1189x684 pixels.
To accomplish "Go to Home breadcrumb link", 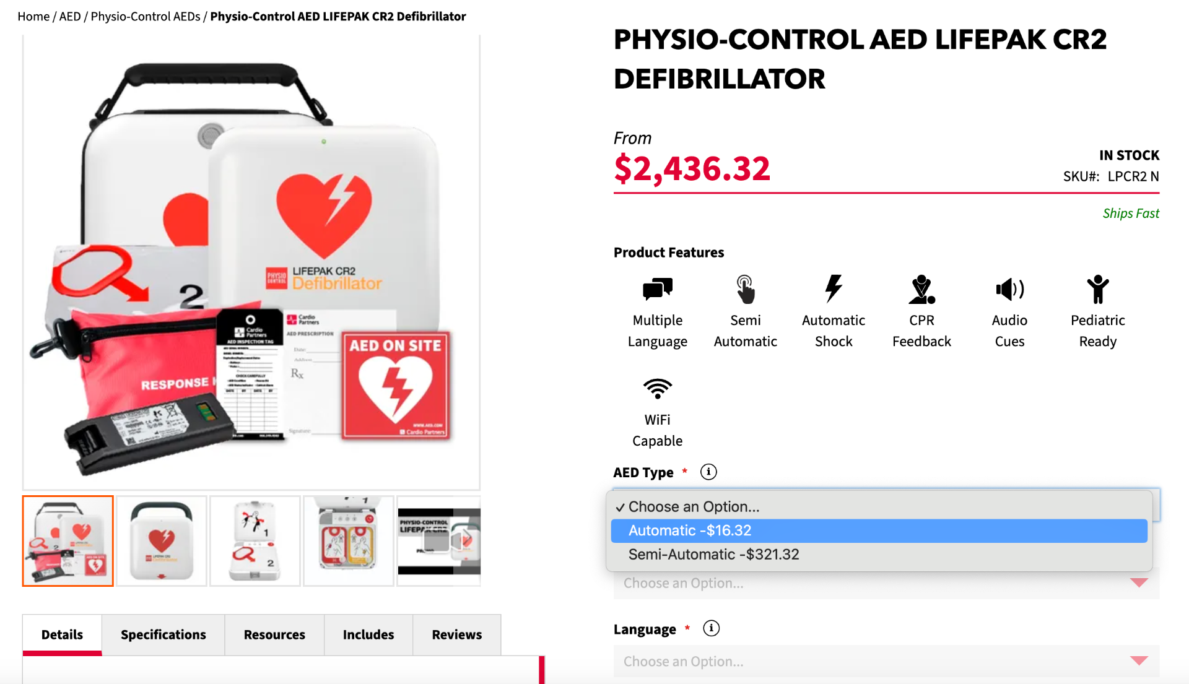I will (33, 17).
